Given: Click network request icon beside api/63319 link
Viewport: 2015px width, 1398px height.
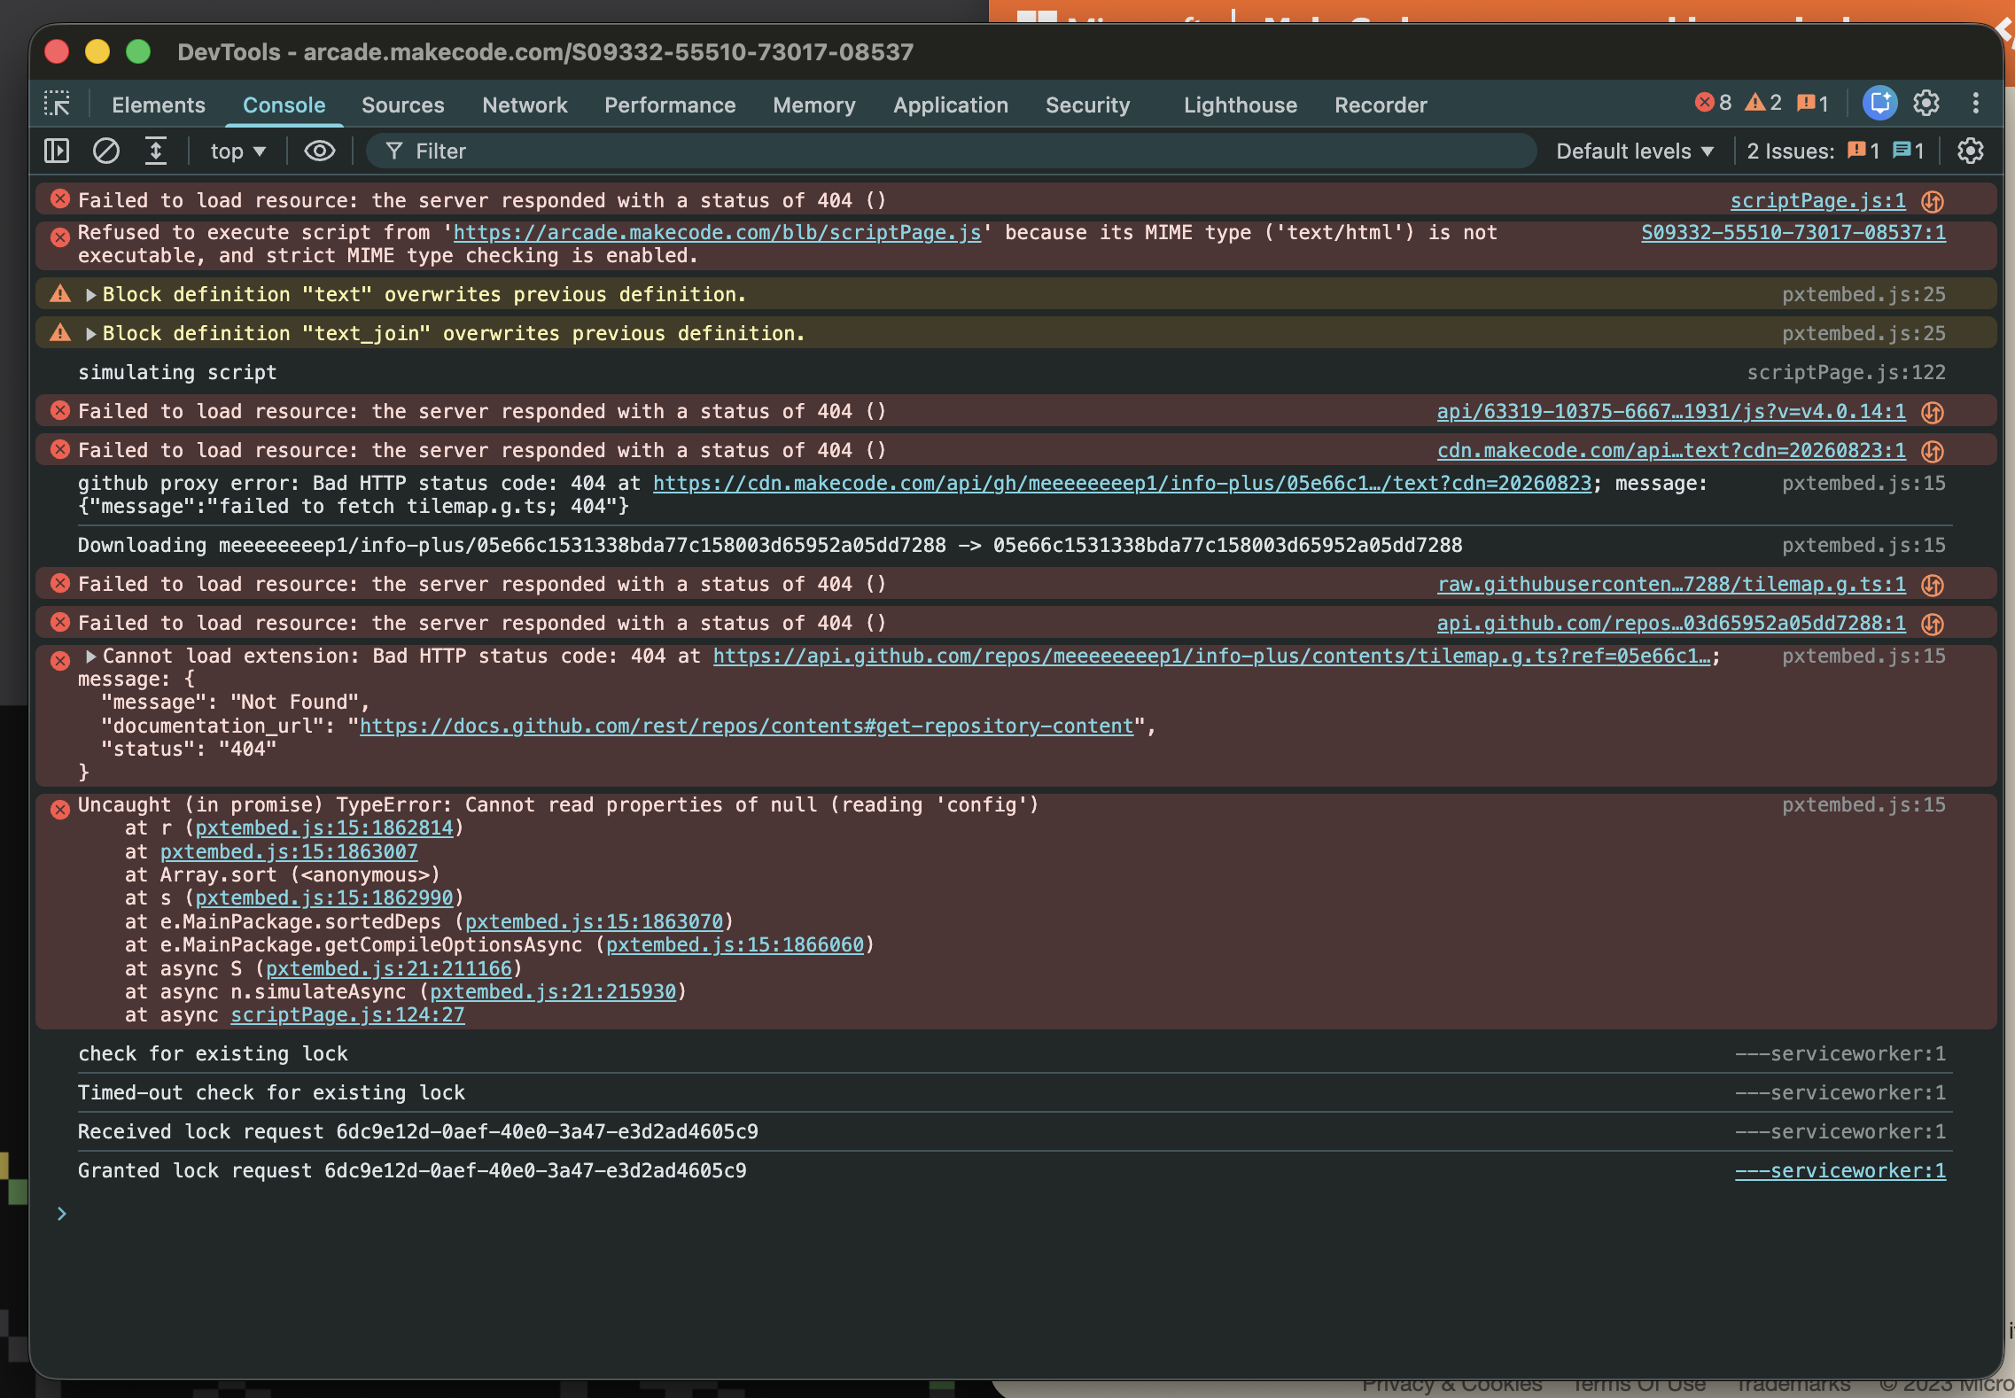Looking at the screenshot, I should tap(1933, 413).
